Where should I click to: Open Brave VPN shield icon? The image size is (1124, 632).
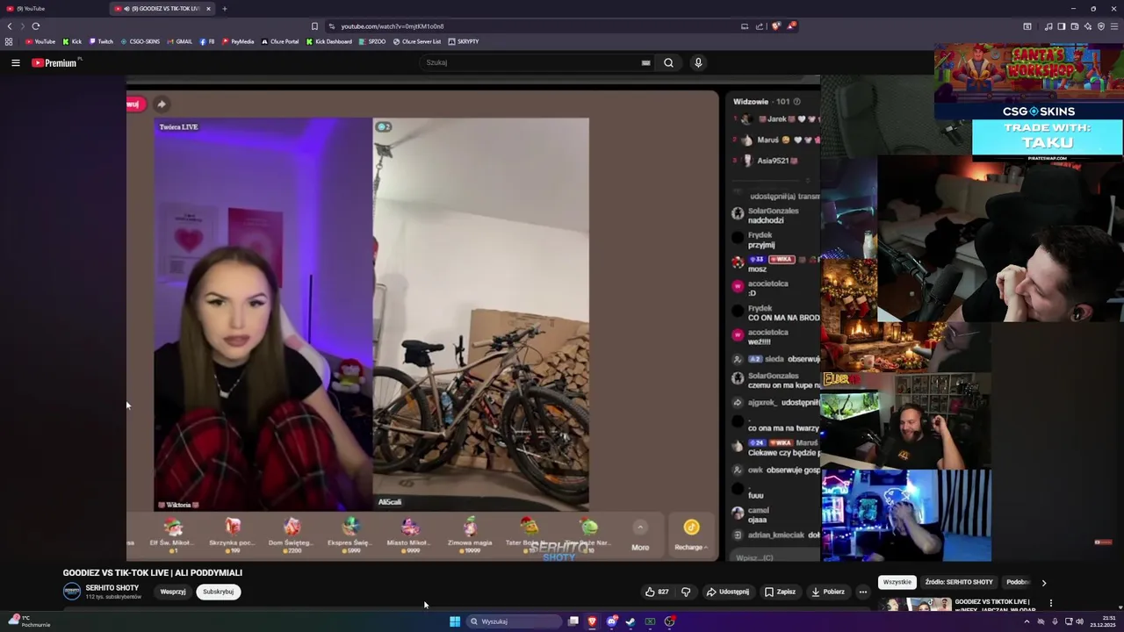click(x=1101, y=26)
